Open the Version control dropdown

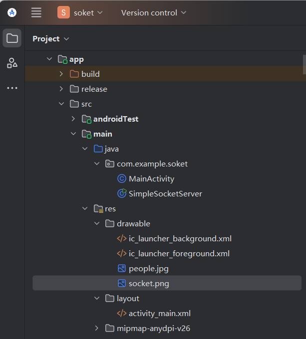pyautogui.click(x=154, y=13)
